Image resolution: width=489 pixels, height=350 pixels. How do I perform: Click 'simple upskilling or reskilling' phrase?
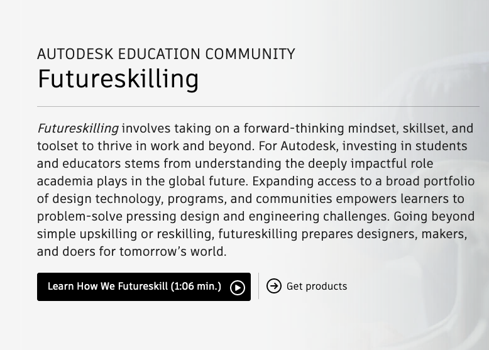tap(125, 234)
